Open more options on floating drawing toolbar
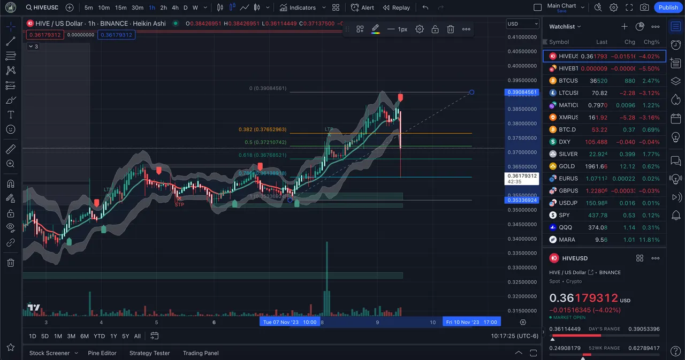Viewport: 685px width, 360px height. click(x=466, y=29)
